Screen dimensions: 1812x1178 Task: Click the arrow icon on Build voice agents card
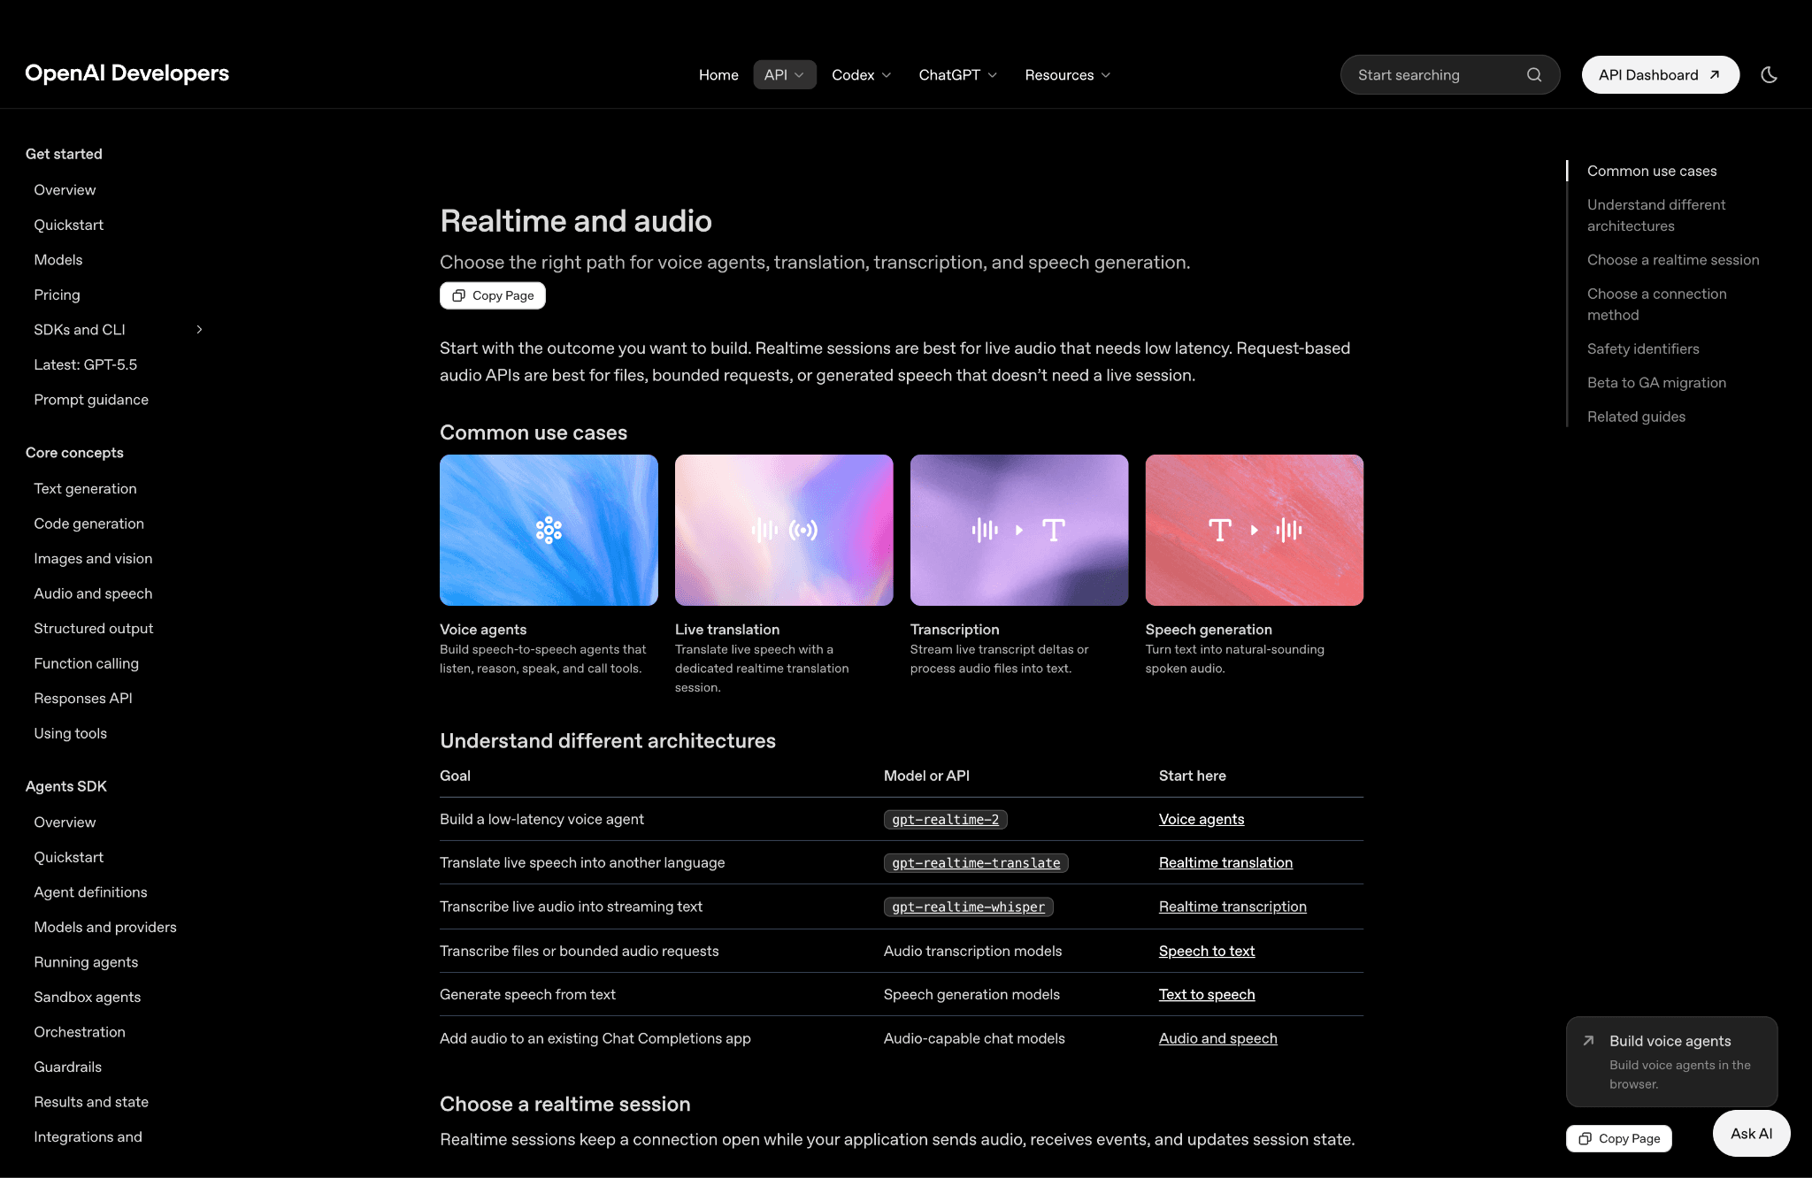pos(1589,1041)
